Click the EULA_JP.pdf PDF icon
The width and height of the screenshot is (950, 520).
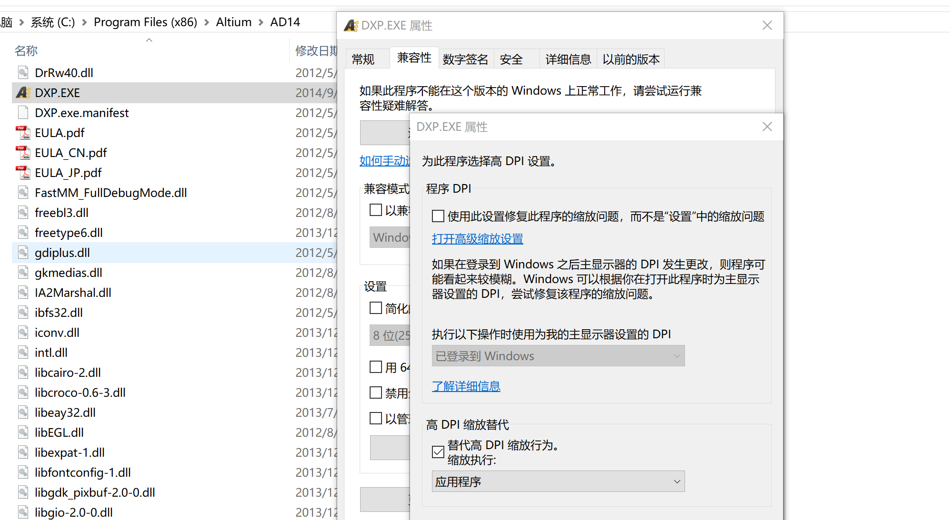[x=23, y=173]
